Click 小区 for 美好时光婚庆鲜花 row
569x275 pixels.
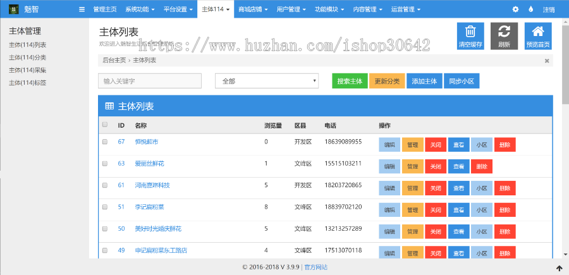click(482, 232)
